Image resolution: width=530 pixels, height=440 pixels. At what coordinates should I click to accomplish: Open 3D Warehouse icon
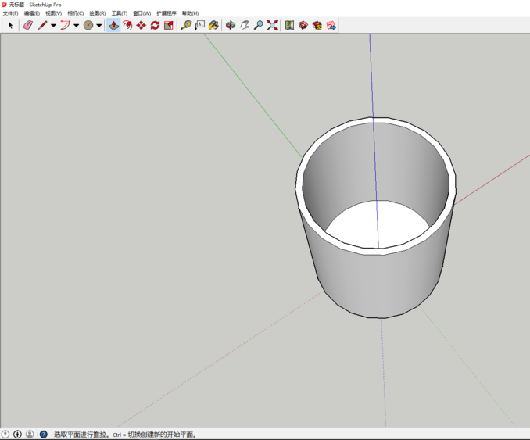click(303, 25)
